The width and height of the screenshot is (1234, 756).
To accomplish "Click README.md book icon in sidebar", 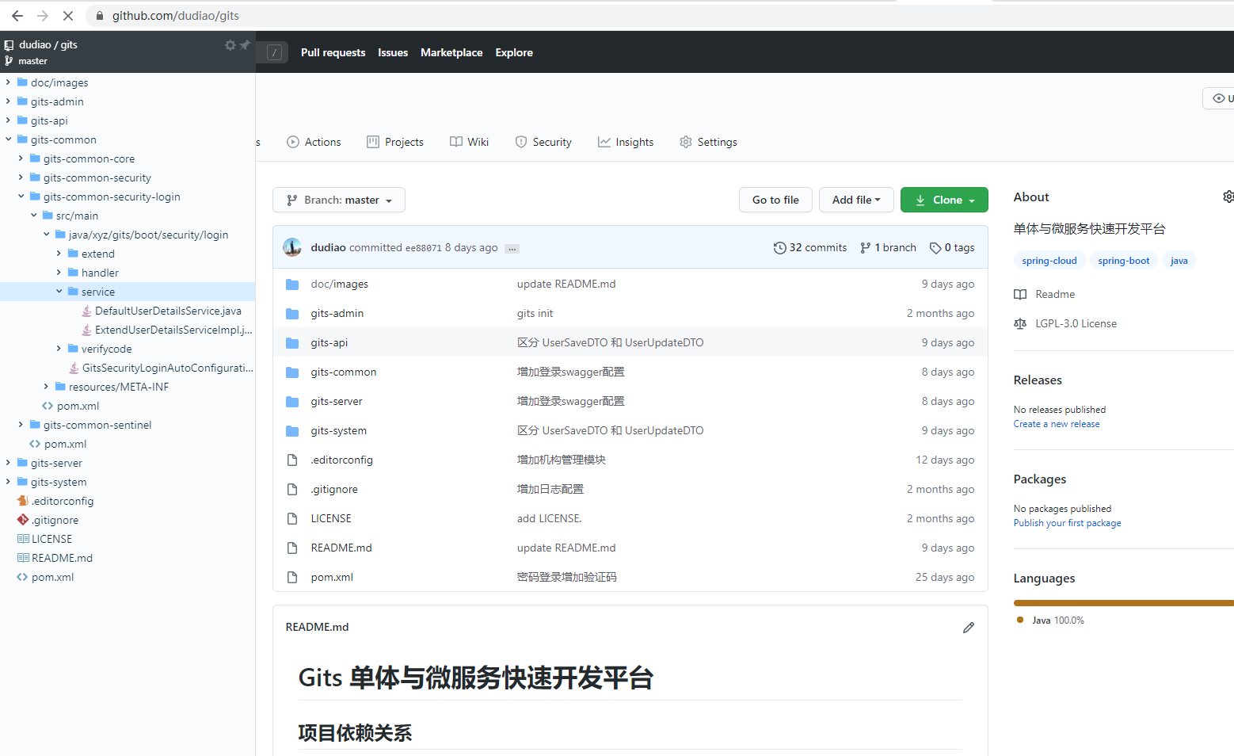I will click(23, 558).
